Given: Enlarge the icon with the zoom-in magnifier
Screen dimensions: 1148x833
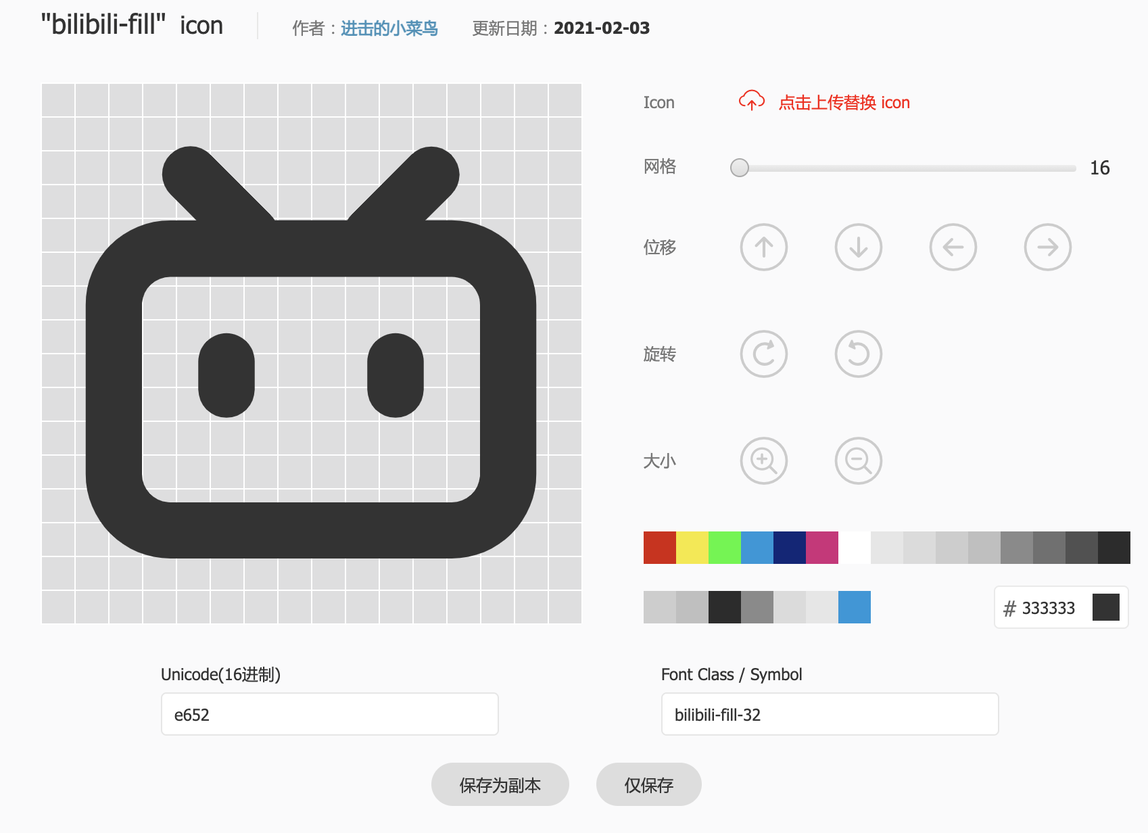Looking at the screenshot, I should (764, 461).
